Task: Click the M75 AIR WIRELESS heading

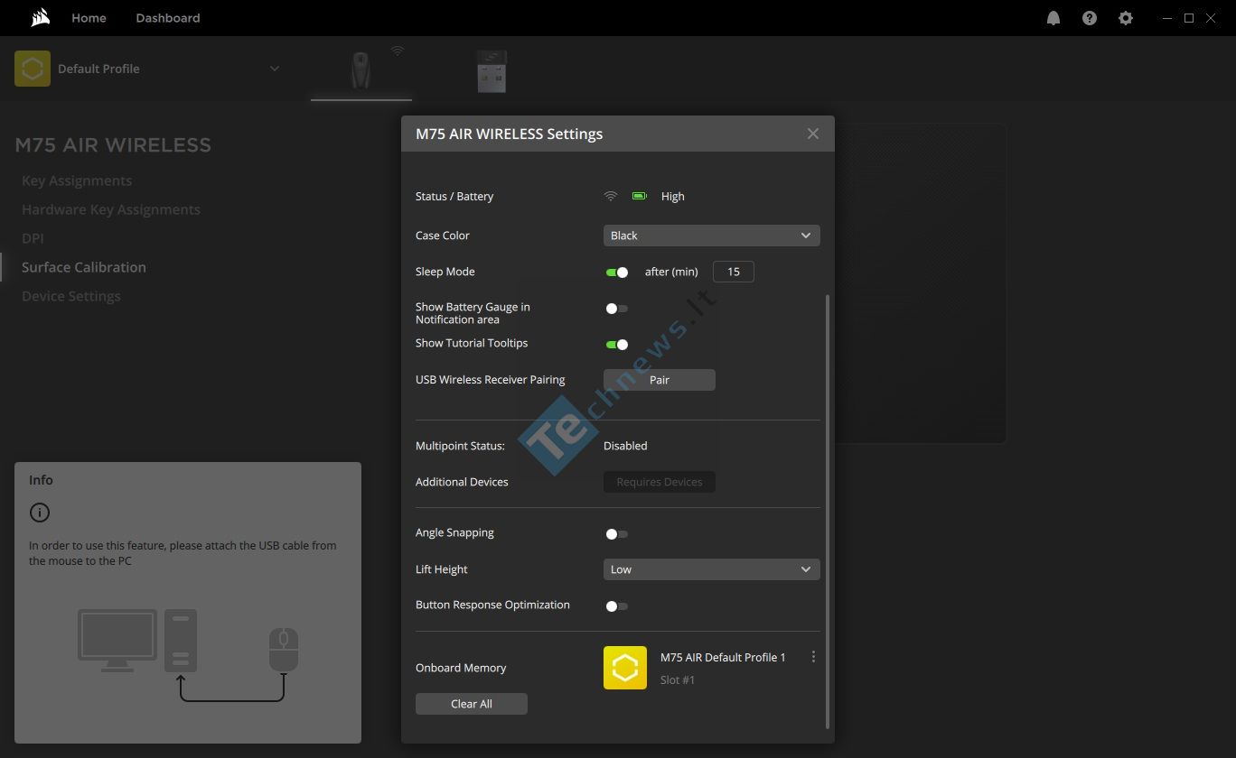Action: 113,144
